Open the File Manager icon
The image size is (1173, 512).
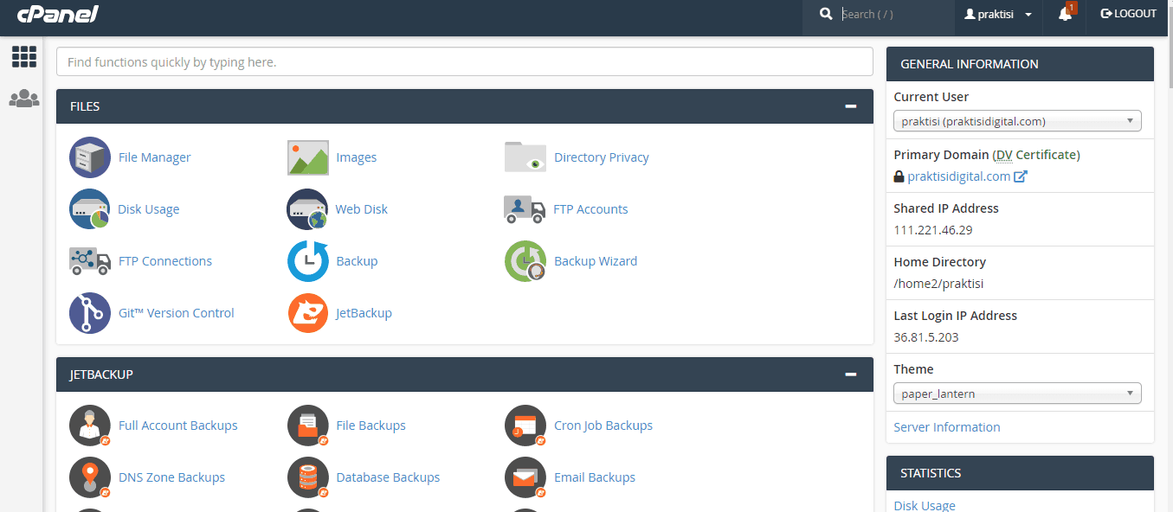coord(90,157)
